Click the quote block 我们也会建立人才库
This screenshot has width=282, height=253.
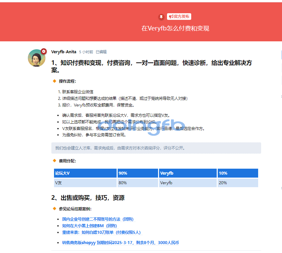156,148
